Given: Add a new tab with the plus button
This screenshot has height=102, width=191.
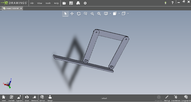Looking at the screenshot, I should click(x=1, y=9).
